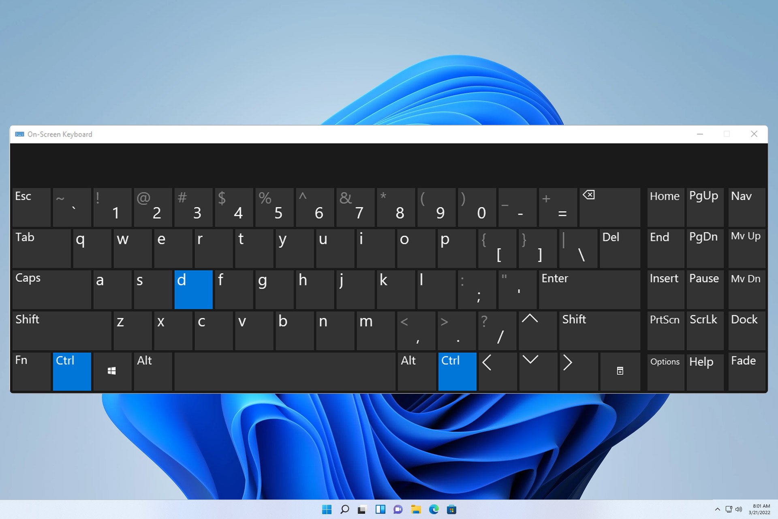Toggle the left Shift key

[x=62, y=330]
